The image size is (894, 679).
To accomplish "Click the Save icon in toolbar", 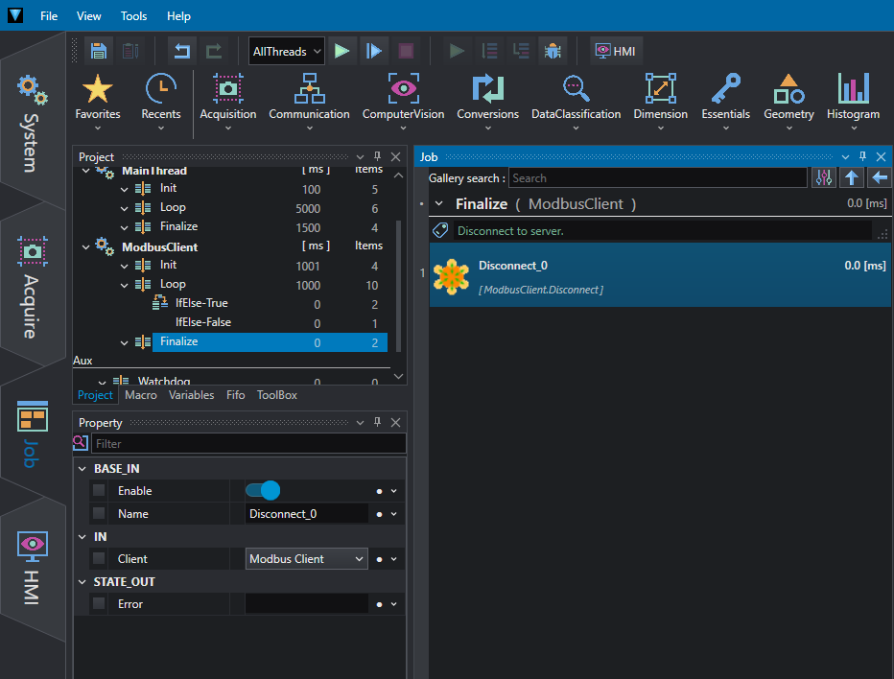I will pos(99,52).
